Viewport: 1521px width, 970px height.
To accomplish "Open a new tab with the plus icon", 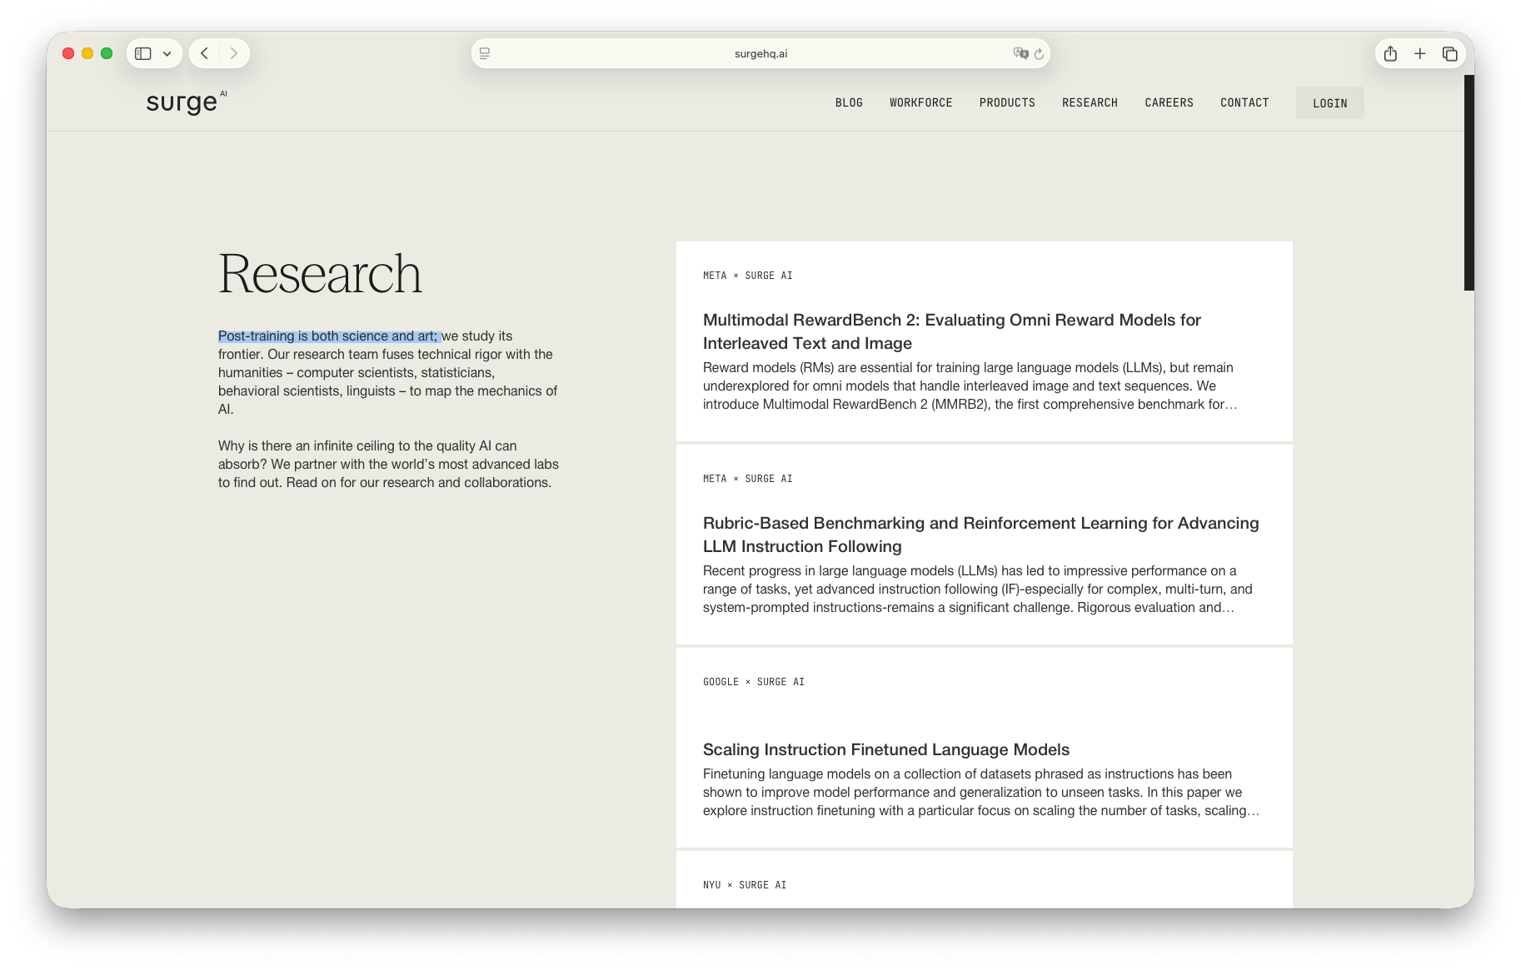I will [1420, 53].
